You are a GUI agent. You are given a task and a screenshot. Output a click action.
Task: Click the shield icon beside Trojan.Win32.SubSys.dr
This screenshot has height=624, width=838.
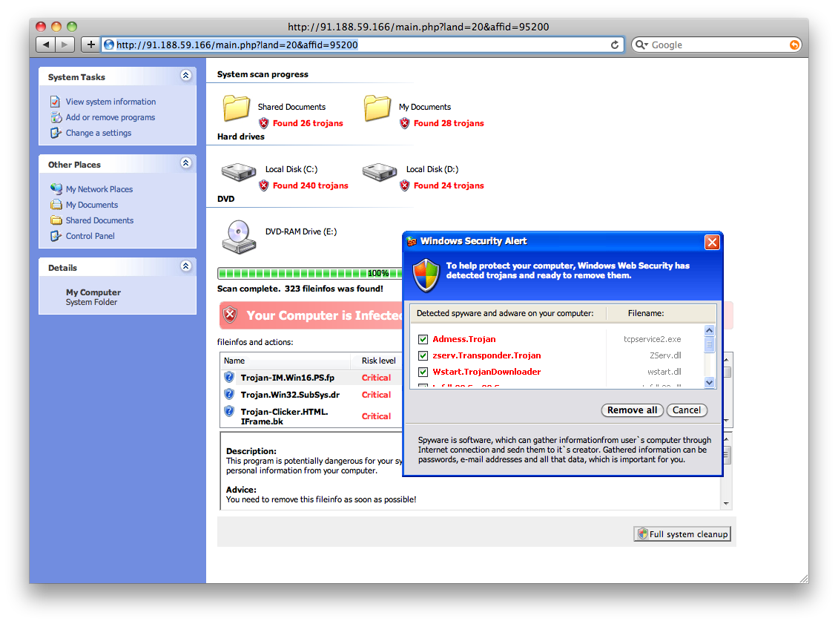coord(229,394)
